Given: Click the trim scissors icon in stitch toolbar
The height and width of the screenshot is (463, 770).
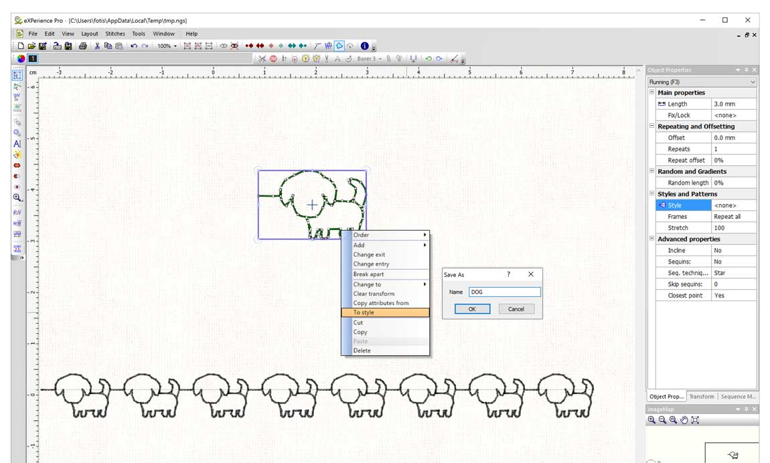Looking at the screenshot, I should (x=262, y=59).
